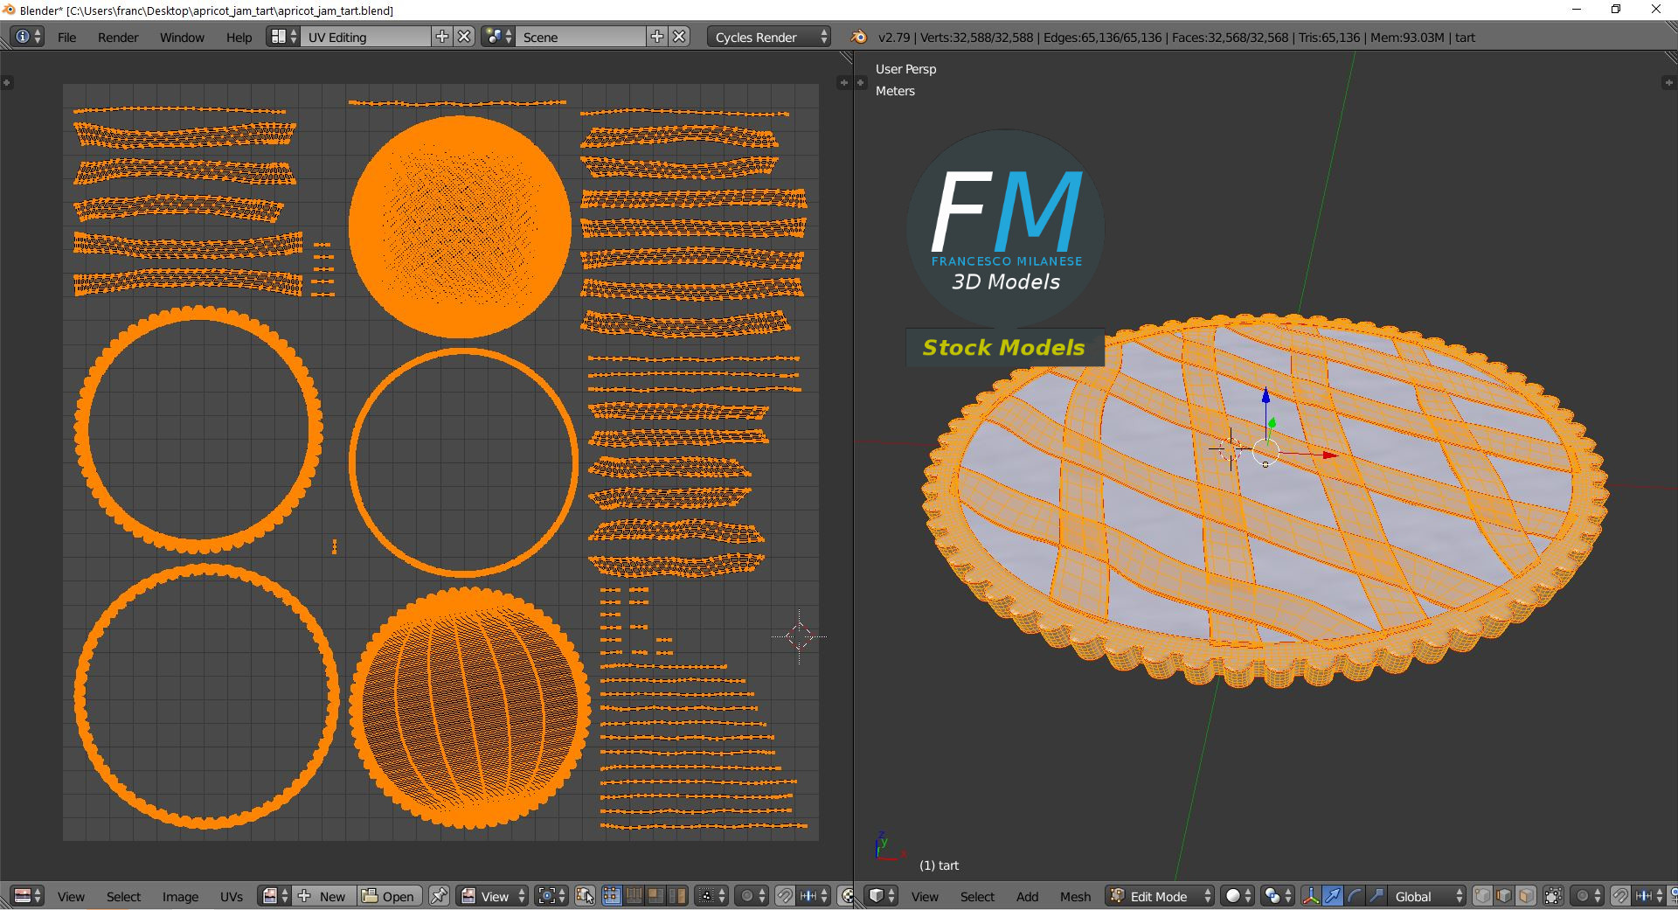Choose the translate manipulator in the 3D view
1678x910 pixels.
[1333, 896]
